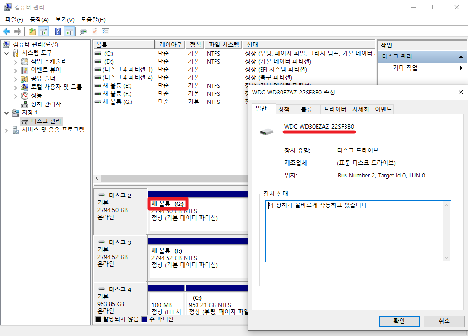Viewport: 468px width, 336px height.
Task: Click the 취소 button in the dialog
Action: pos(444,321)
